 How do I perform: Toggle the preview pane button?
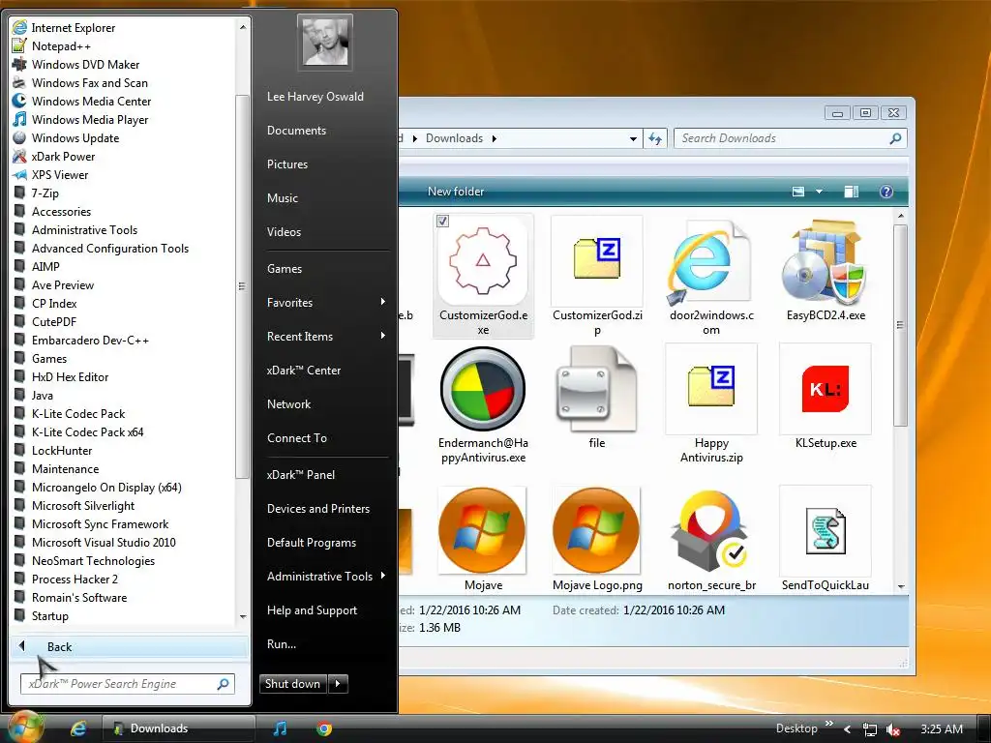click(x=852, y=192)
